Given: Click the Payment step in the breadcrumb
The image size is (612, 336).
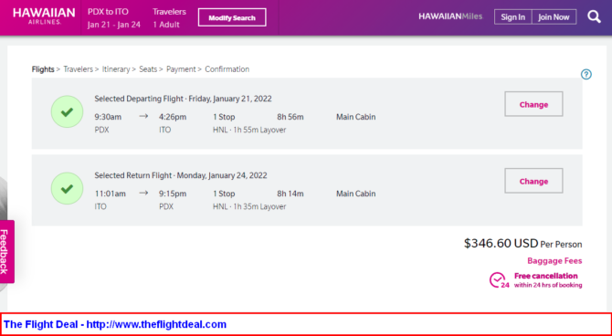Looking at the screenshot, I should [x=181, y=69].
